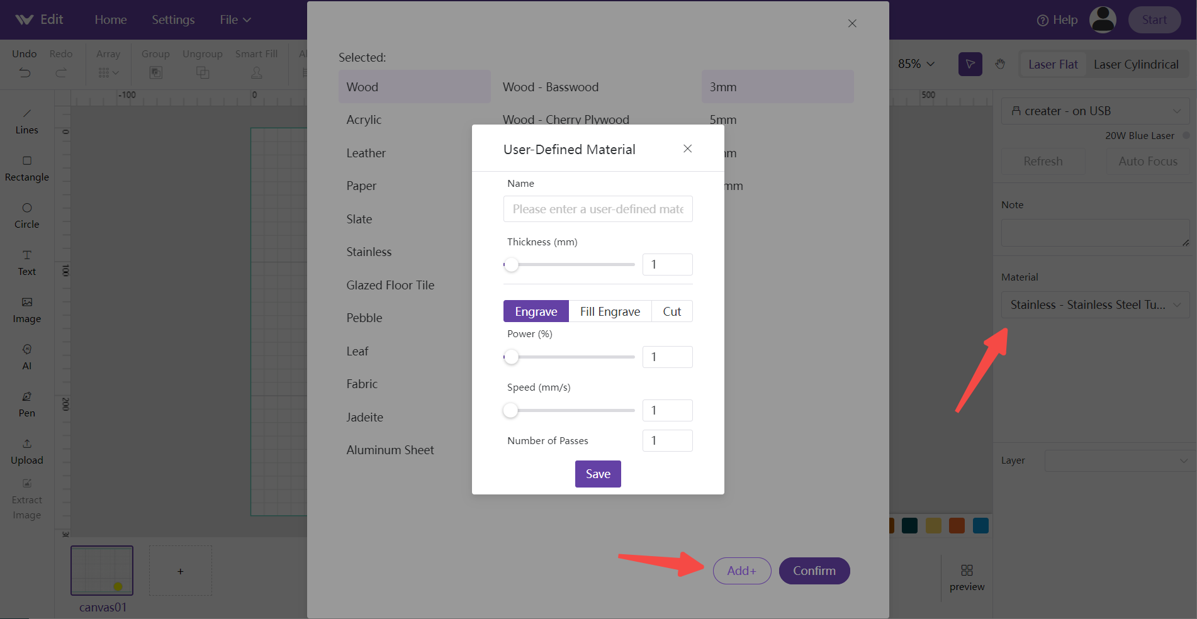Save the user-defined material
Viewport: 1197px width, 619px height.
click(598, 474)
